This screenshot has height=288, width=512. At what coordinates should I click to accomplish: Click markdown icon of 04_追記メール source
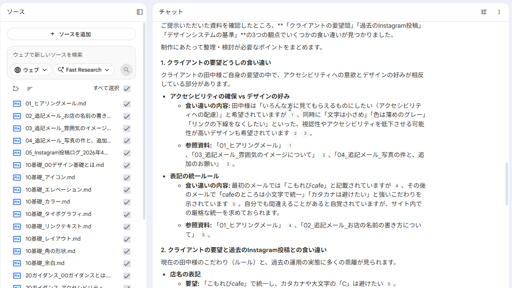(x=17, y=141)
